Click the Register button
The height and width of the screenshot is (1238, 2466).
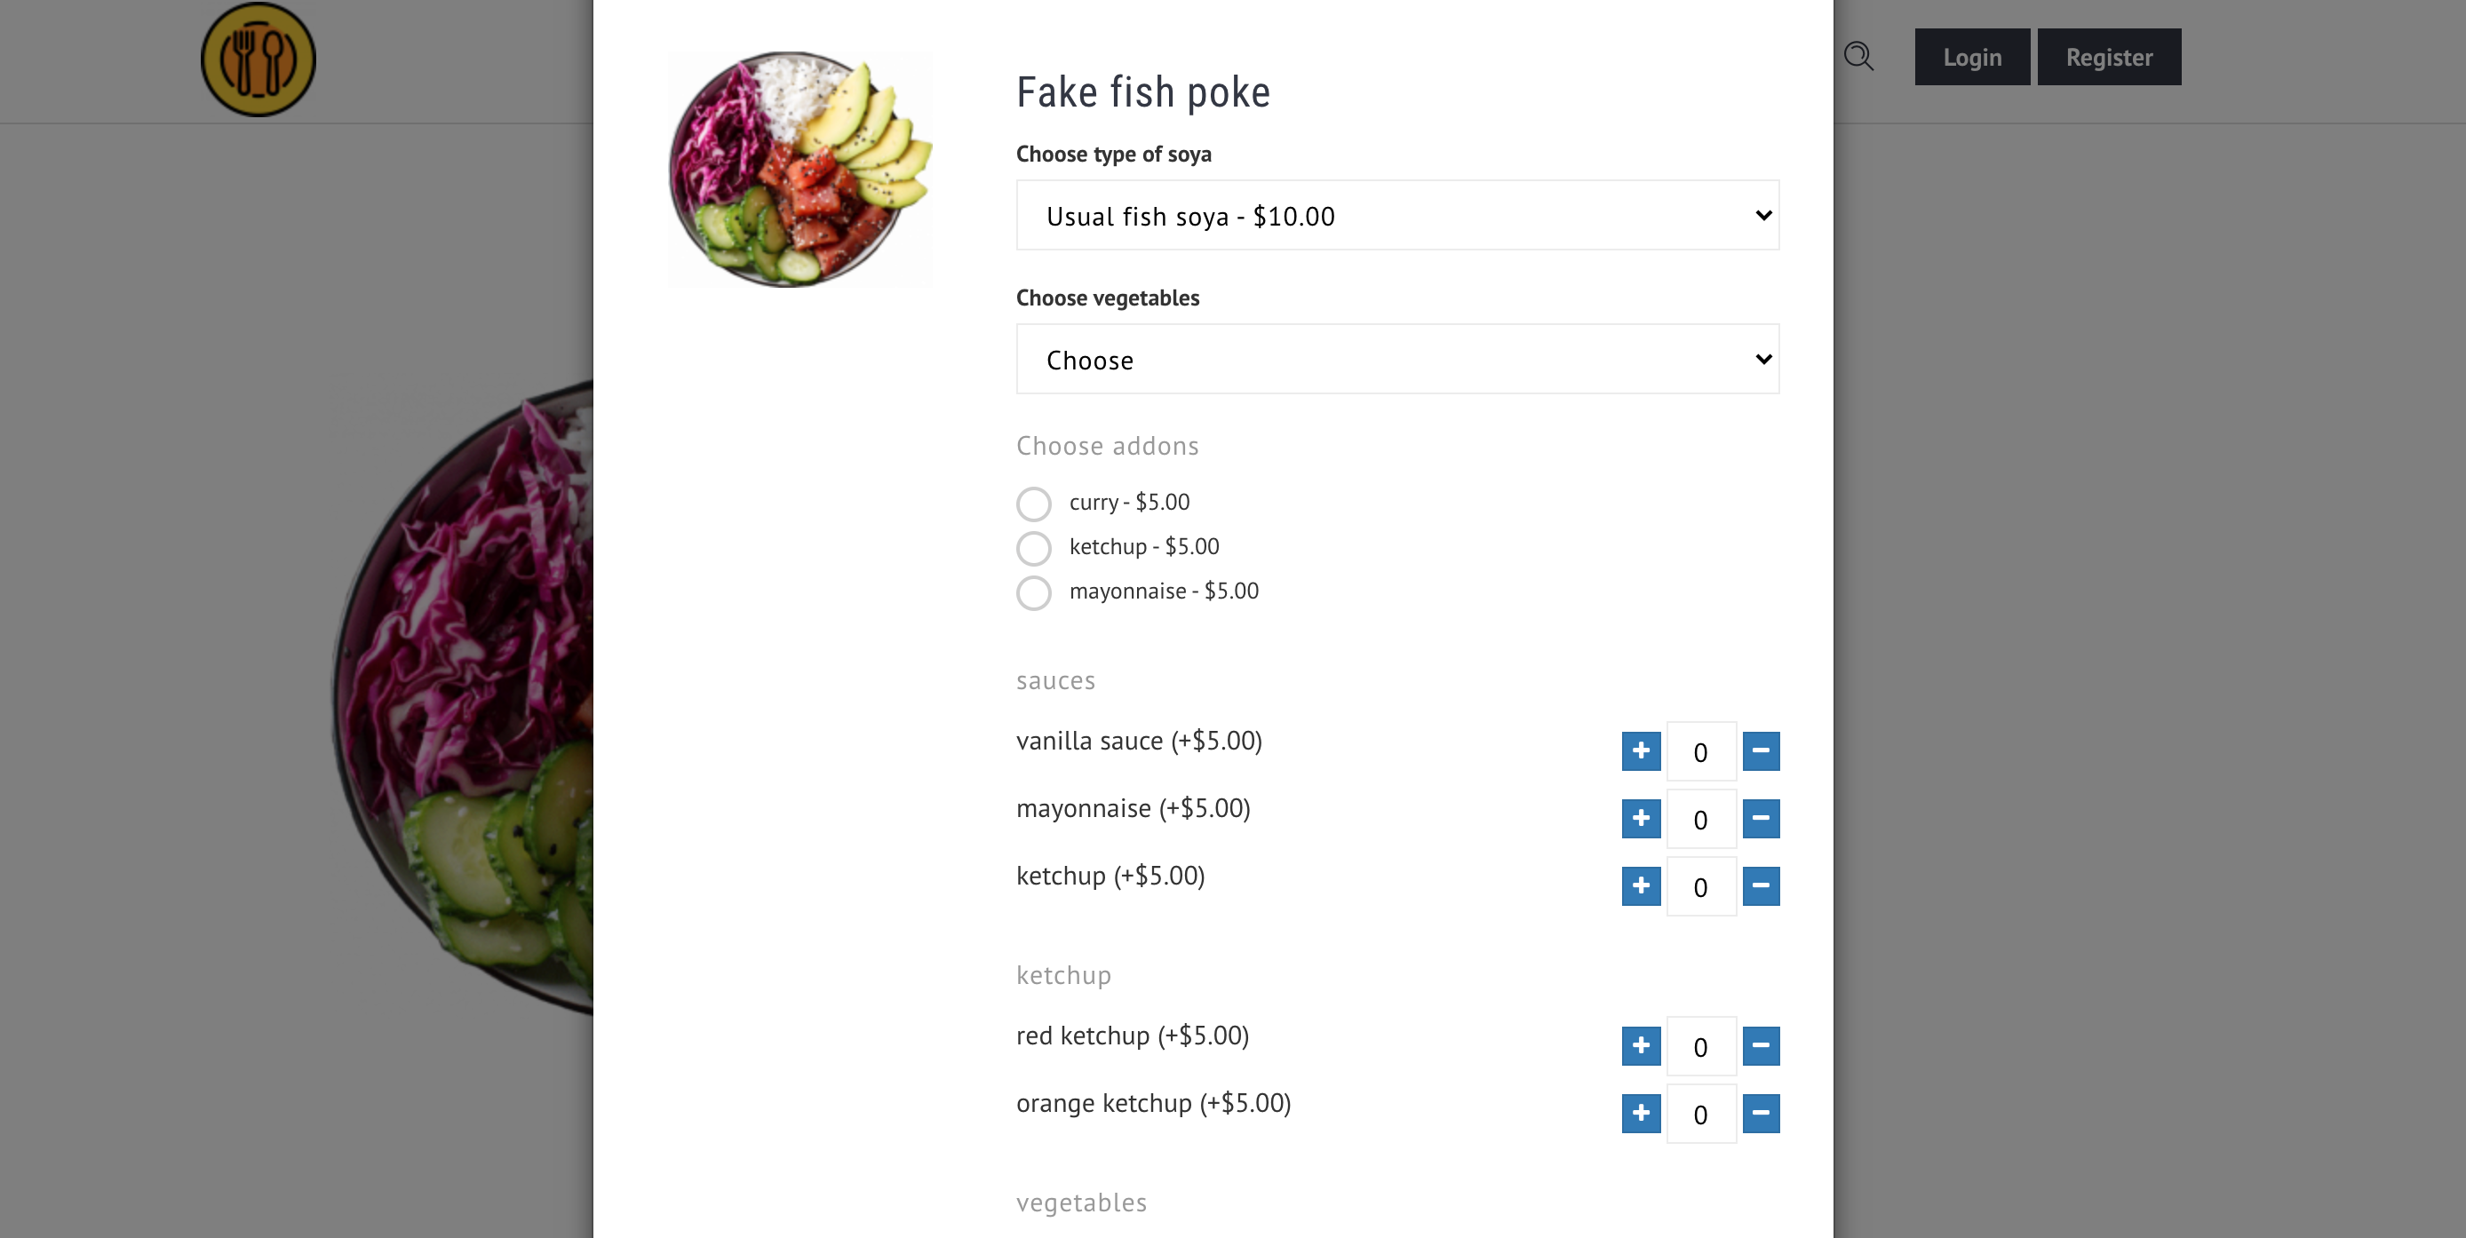tap(2109, 57)
